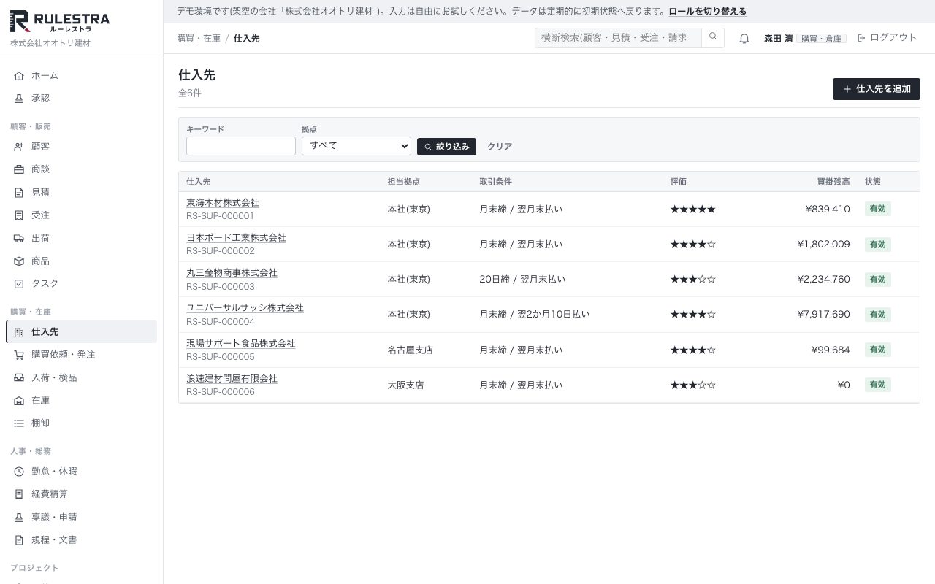Open supplier 浪速建材問屋有限会社
Screen dimensions: 935x584
232,379
